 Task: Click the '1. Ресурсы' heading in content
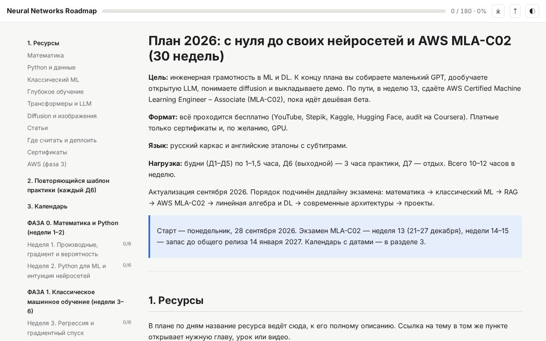click(176, 301)
